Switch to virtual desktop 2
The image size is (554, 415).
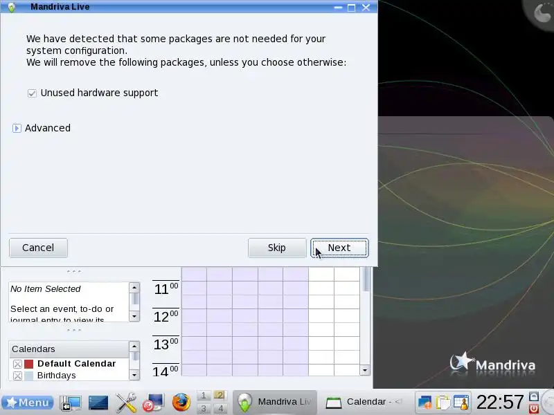(220, 396)
